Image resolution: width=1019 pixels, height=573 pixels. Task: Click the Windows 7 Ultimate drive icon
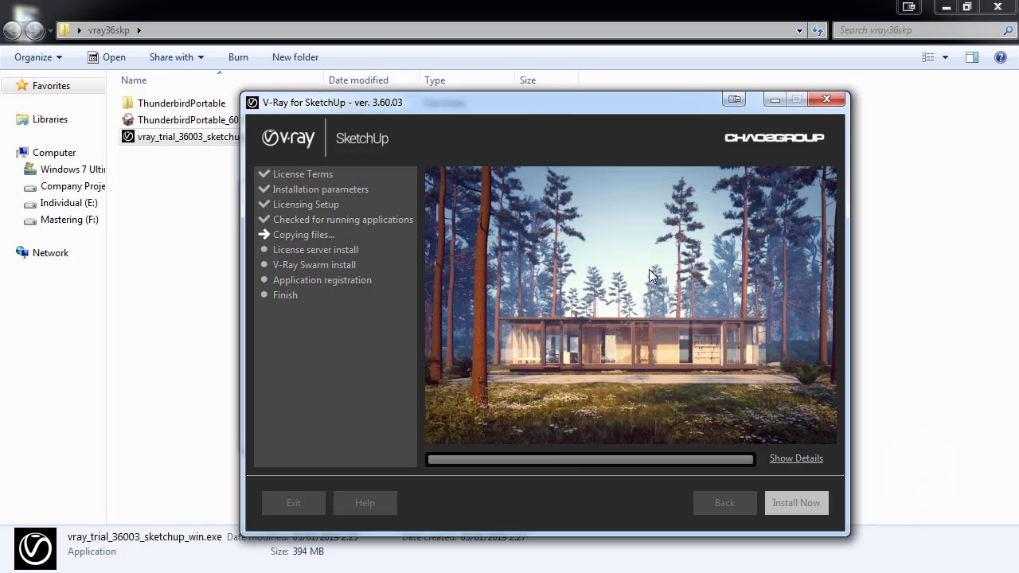[x=30, y=170]
